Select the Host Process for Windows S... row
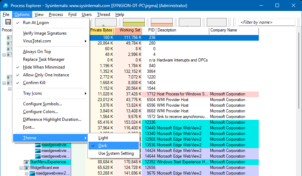The width and height of the screenshot is (302, 176). point(174,94)
